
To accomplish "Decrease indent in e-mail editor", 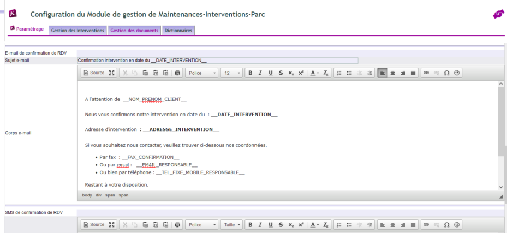I will pyautogui.click(x=359, y=73).
